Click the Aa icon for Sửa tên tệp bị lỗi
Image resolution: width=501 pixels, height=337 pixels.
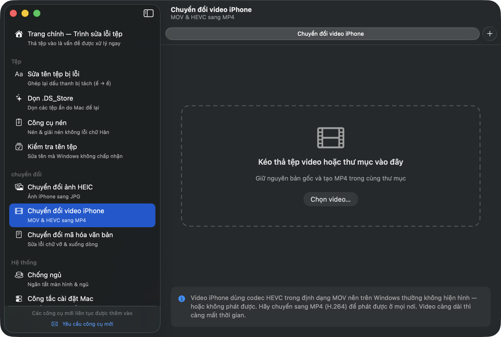tap(19, 74)
